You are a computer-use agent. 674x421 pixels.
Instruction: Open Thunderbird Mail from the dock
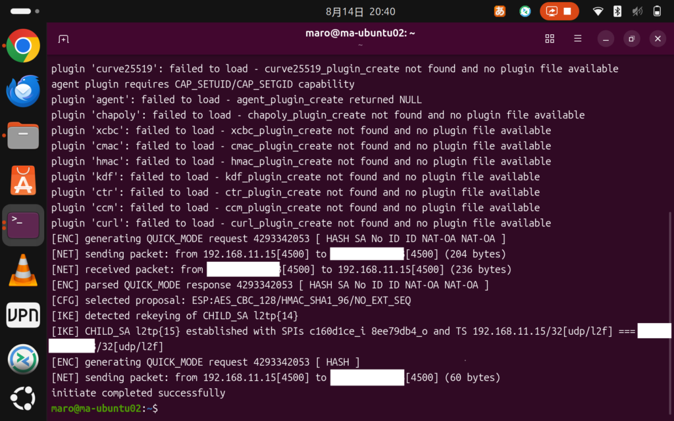coord(23,91)
